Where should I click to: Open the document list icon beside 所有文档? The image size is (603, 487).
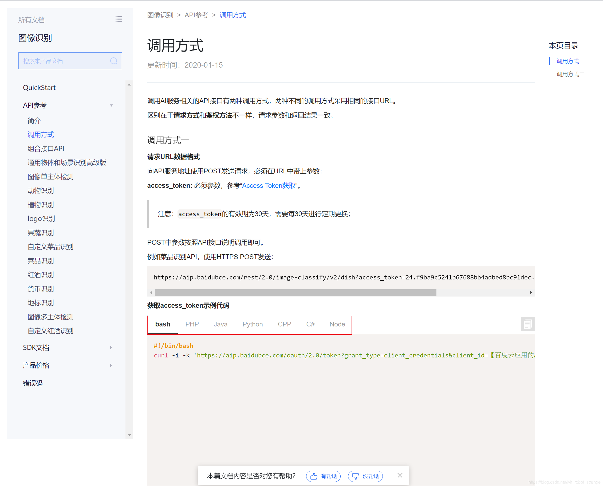tap(119, 19)
